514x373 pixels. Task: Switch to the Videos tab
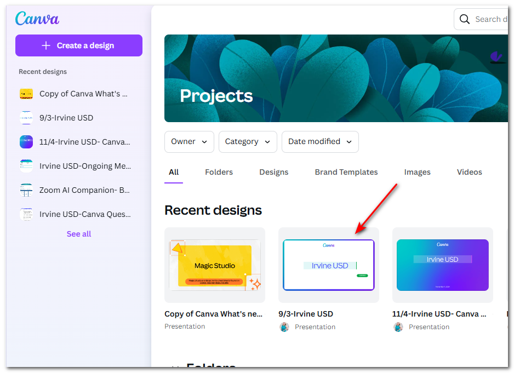[x=470, y=172]
